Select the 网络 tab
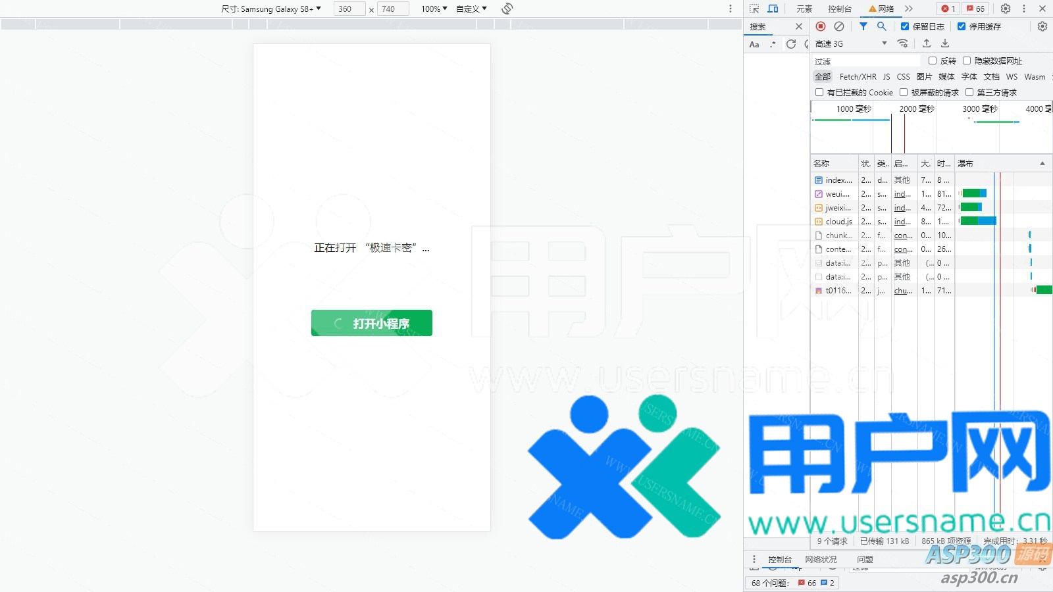 pyautogui.click(x=881, y=9)
